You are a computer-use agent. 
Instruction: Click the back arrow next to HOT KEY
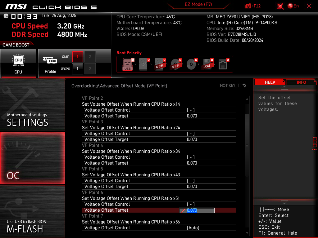click(244, 86)
